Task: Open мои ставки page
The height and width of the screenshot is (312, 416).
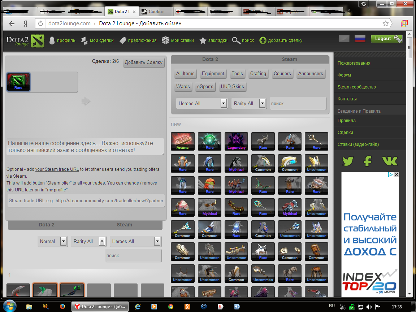Action: [178, 40]
